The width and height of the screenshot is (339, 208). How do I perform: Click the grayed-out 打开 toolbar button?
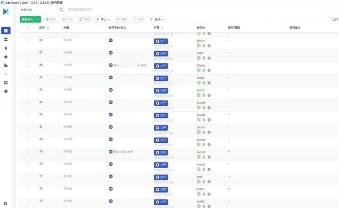(x=67, y=19)
